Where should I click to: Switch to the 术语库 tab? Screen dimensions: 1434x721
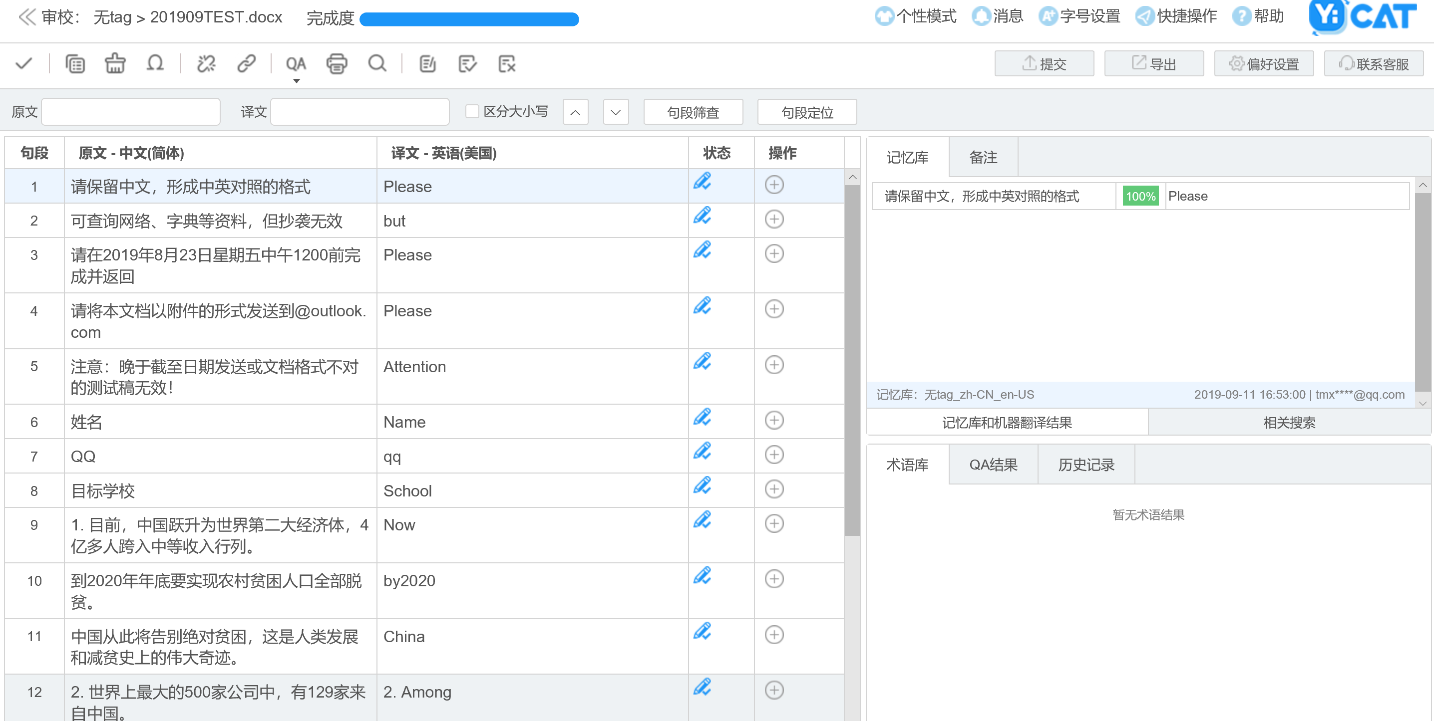[x=907, y=465]
